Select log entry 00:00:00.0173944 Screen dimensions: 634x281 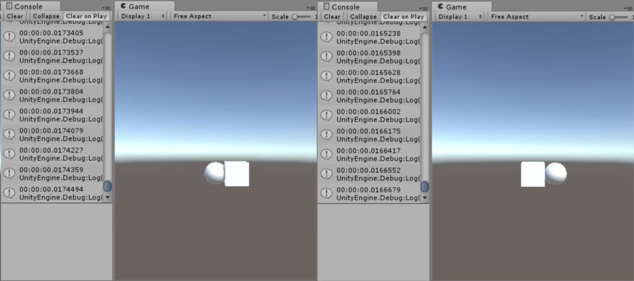click(52, 115)
